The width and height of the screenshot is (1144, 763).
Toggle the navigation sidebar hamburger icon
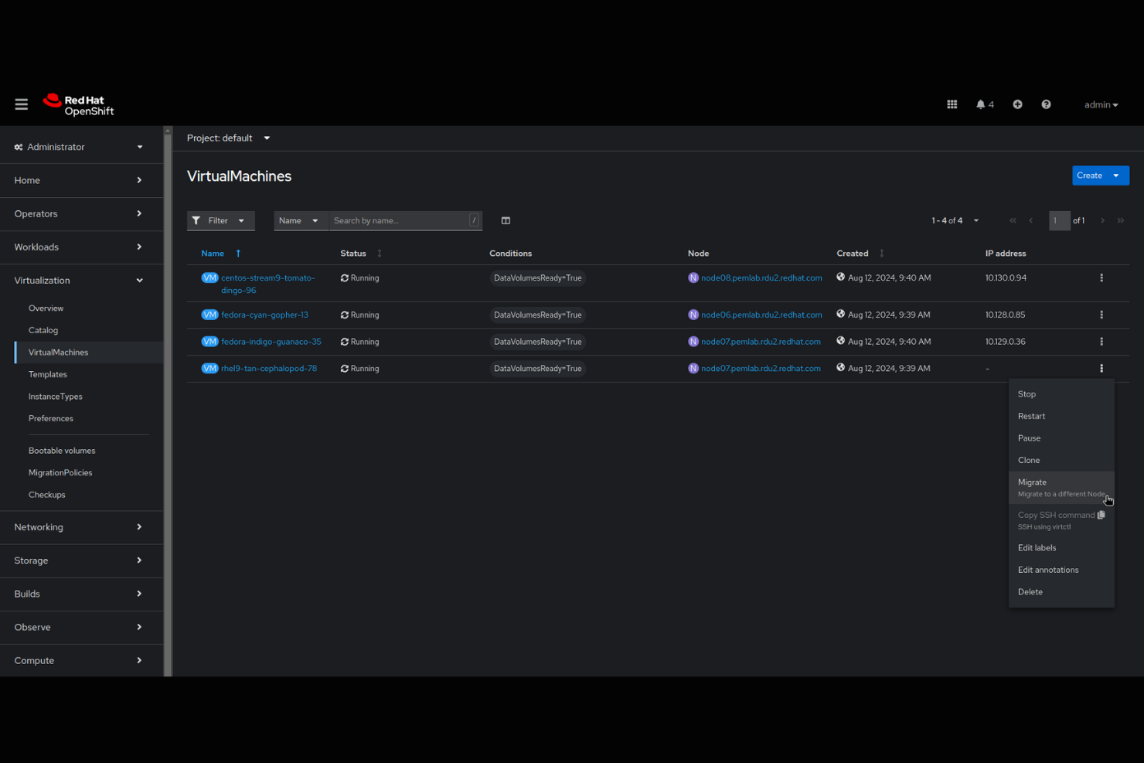point(21,104)
